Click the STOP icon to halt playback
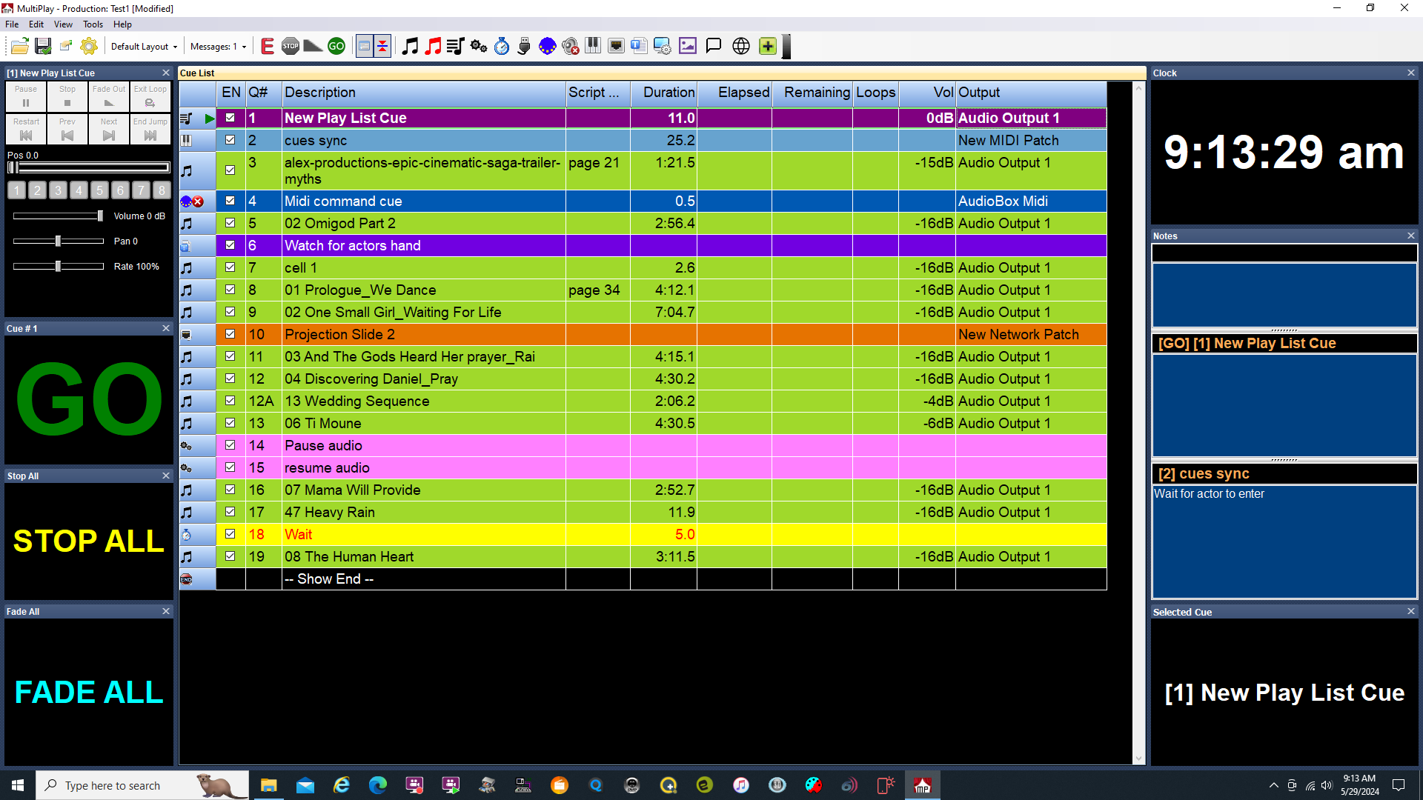The height and width of the screenshot is (800, 1423). pos(291,45)
